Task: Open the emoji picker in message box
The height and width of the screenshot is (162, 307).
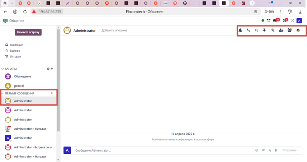Action: point(256,151)
